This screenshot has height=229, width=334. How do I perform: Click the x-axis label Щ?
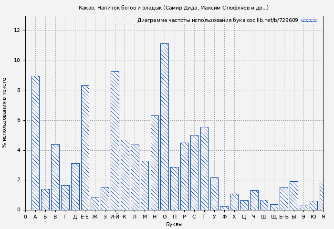tap(274, 217)
